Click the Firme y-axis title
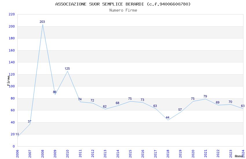This screenshot has width=246, height=159. tap(8, 81)
